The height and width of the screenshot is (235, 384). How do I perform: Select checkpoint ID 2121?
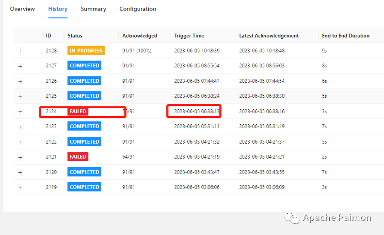click(51, 157)
